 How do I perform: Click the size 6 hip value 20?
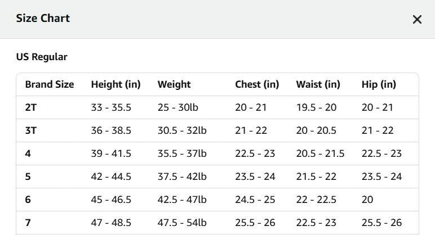(367, 200)
